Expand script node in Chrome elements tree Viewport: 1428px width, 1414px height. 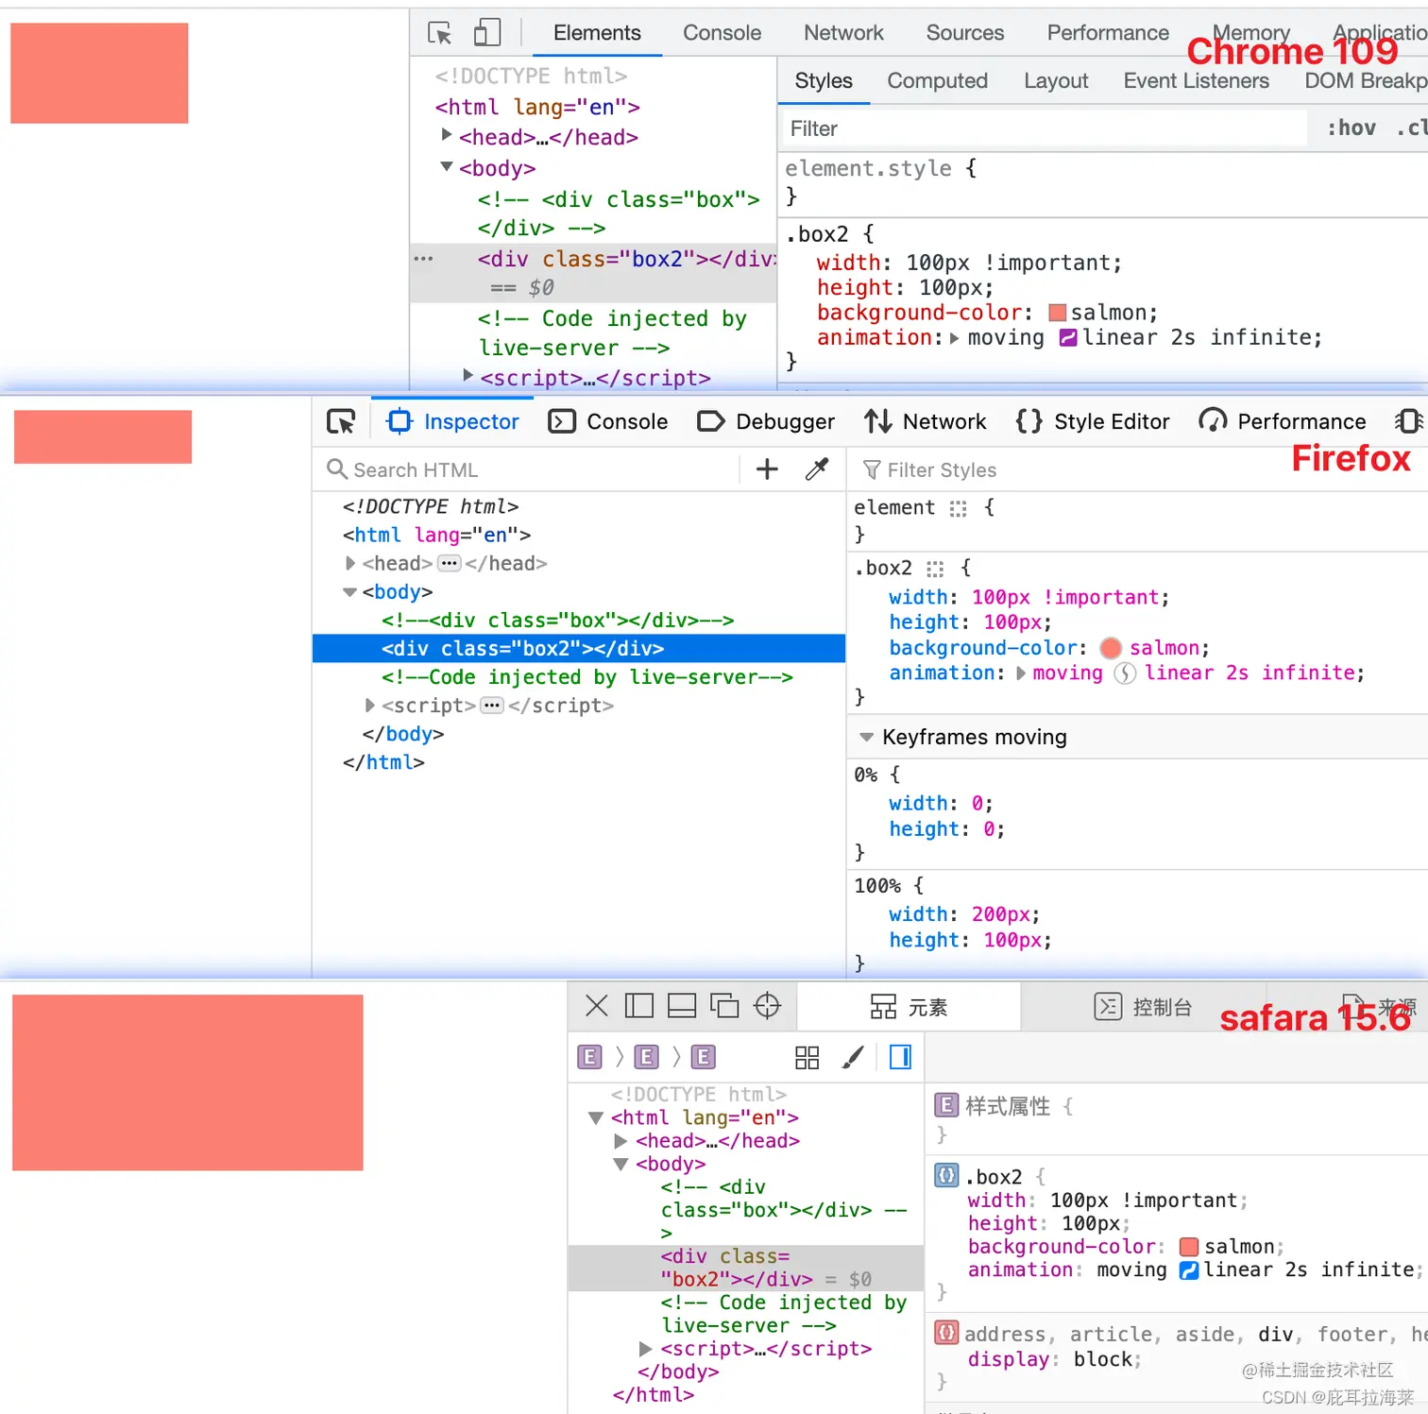click(467, 375)
